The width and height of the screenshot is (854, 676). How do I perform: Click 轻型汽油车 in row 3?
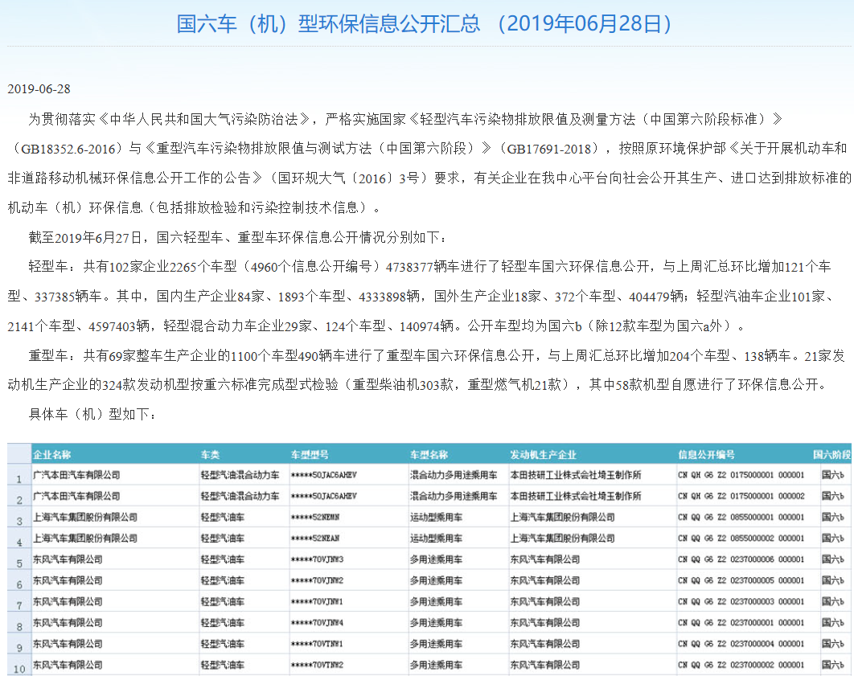(x=222, y=517)
